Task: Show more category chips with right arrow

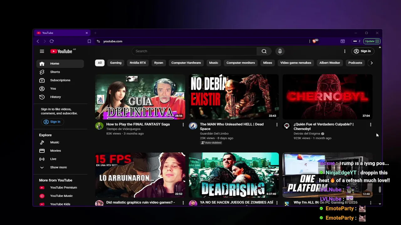Action: [372, 63]
